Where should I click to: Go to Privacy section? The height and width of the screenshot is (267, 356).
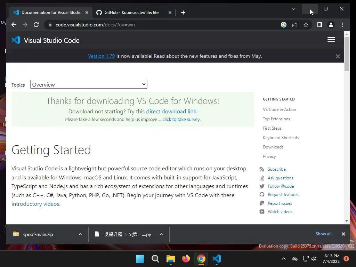pos(269,156)
